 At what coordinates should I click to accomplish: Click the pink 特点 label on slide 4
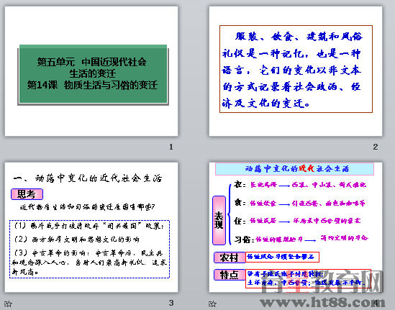click(230, 275)
